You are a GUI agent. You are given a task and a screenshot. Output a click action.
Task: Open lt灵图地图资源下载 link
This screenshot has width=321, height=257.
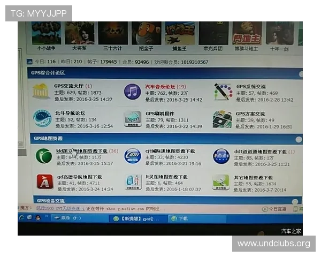point(166,177)
